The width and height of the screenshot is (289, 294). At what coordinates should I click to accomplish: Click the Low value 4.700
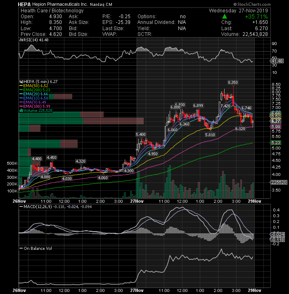[55, 28]
